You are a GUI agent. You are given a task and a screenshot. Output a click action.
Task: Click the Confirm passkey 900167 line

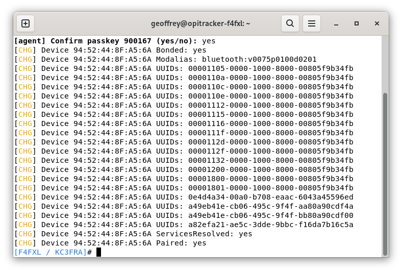pyautogui.click(x=115, y=41)
